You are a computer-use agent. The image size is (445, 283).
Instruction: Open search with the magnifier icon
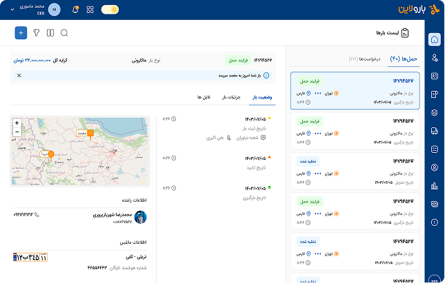(x=64, y=33)
